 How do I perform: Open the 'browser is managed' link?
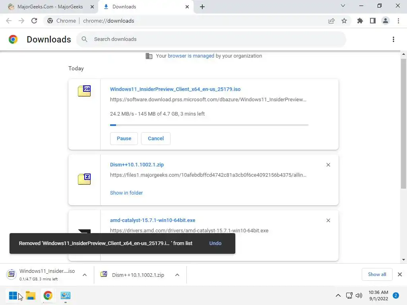point(191,56)
